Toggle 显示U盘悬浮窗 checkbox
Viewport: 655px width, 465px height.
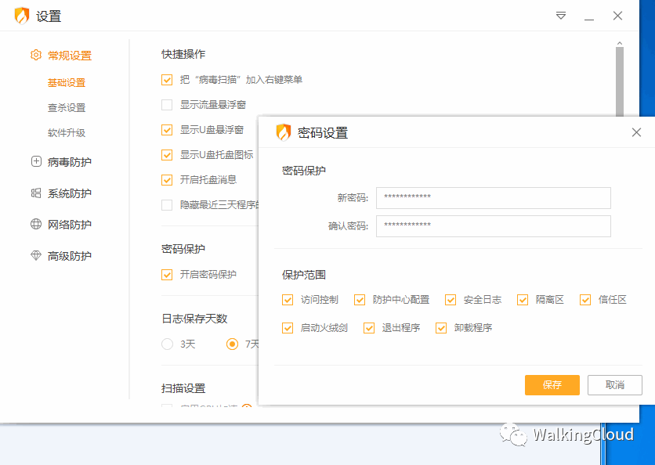167,130
